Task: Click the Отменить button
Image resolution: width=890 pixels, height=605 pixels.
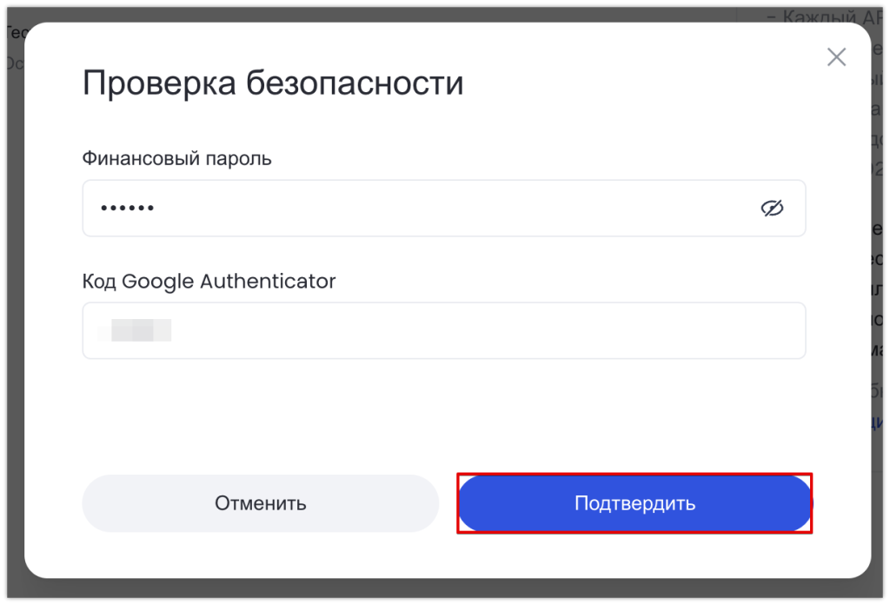Action: pos(261,503)
